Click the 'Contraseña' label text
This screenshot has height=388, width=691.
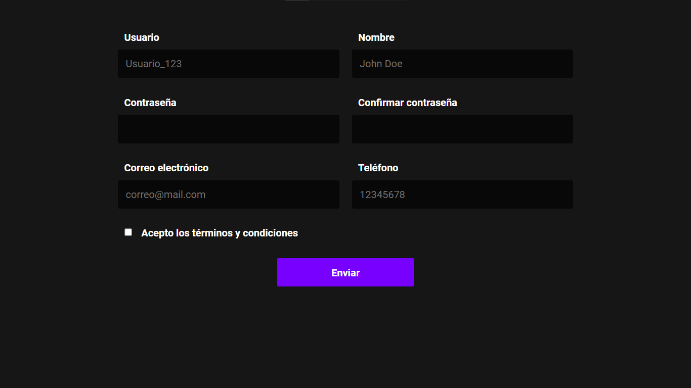click(x=150, y=103)
